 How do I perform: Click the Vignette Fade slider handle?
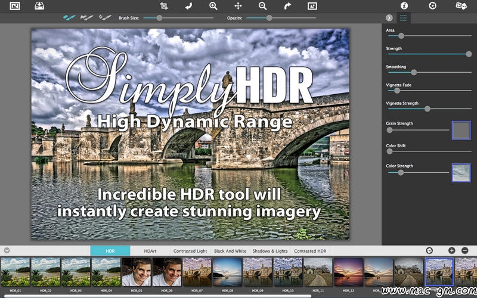tap(397, 91)
